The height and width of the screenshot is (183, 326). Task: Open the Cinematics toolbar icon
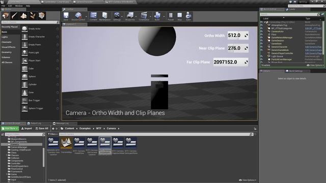tap(144, 16)
